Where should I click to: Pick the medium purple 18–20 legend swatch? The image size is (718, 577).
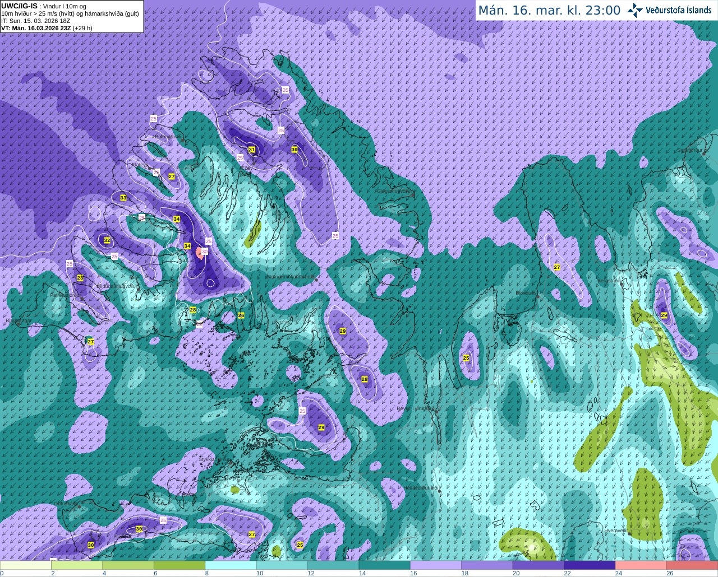[x=487, y=565]
